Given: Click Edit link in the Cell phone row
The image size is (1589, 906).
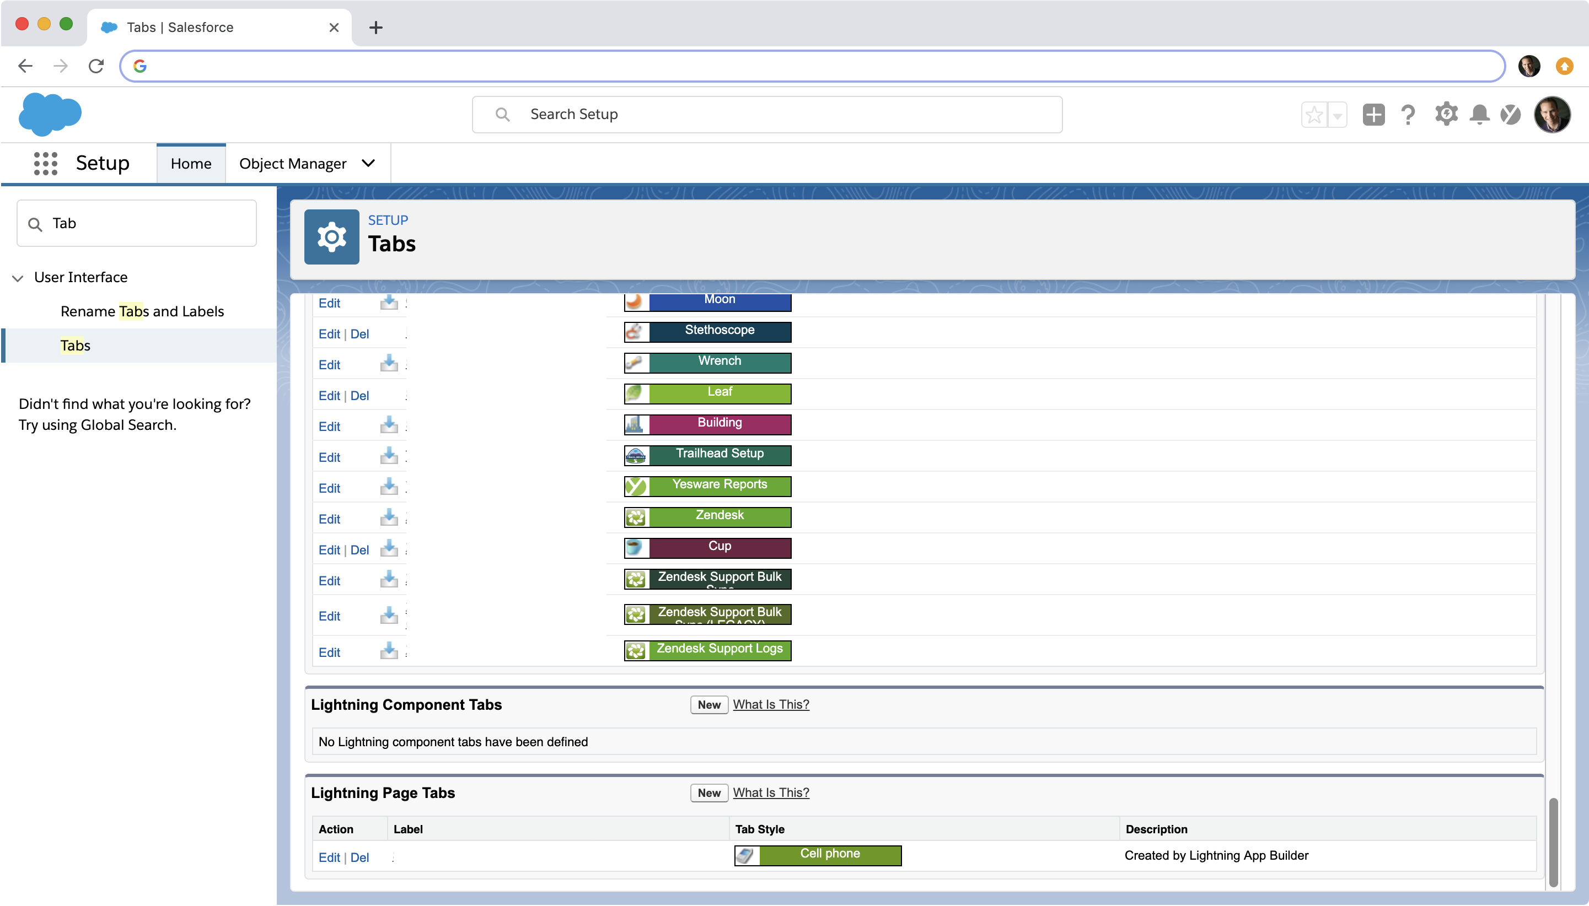Looking at the screenshot, I should coord(329,858).
